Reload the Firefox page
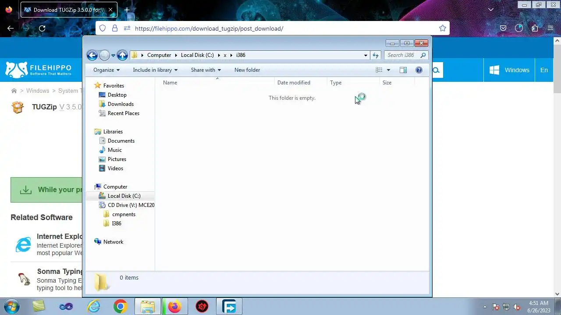The height and width of the screenshot is (315, 561). [x=42, y=28]
